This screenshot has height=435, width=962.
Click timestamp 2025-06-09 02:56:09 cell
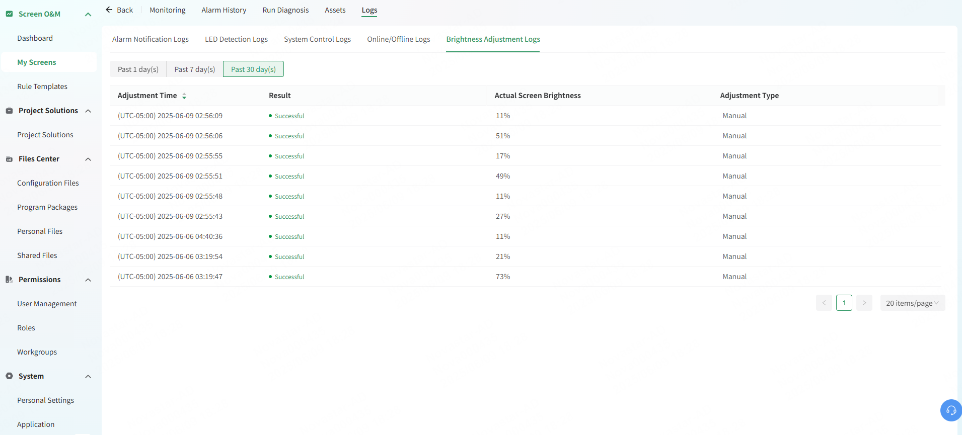click(x=170, y=116)
